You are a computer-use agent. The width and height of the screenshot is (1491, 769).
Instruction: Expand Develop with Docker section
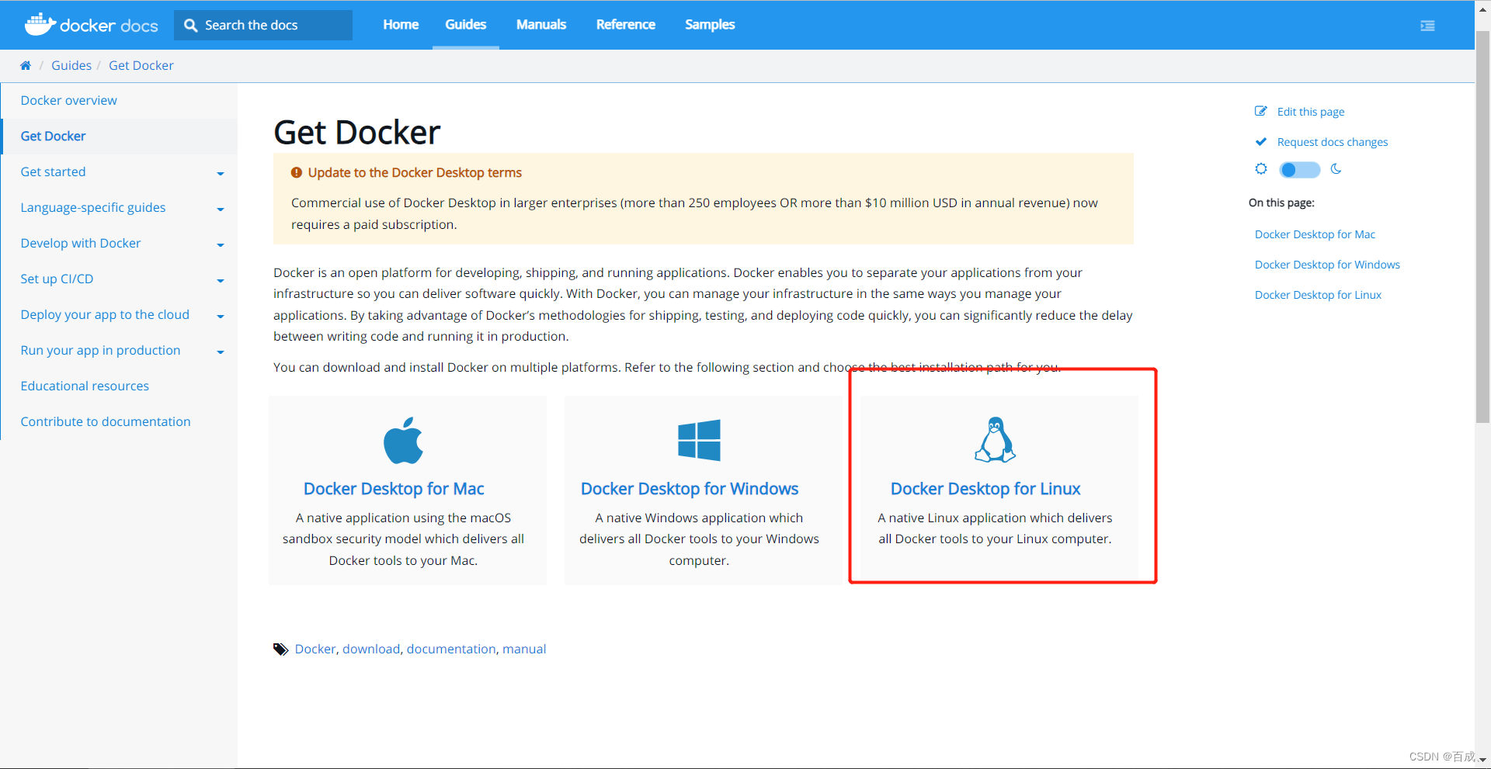[221, 244]
